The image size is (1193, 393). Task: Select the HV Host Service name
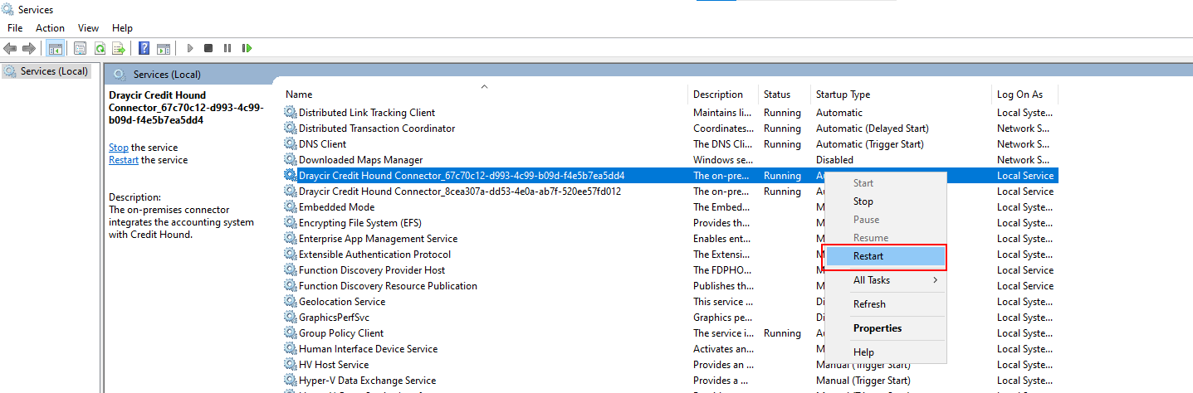pos(334,365)
